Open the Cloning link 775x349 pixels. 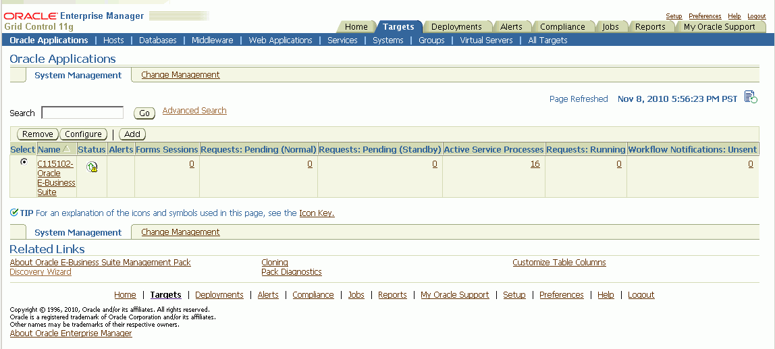[275, 263]
